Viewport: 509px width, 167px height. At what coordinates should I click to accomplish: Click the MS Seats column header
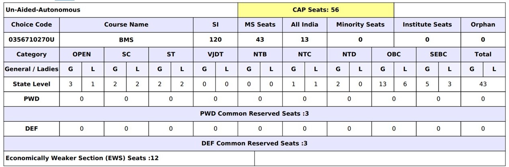click(x=260, y=24)
